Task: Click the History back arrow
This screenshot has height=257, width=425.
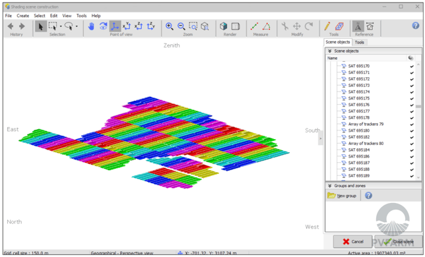Action: pyautogui.click(x=11, y=26)
